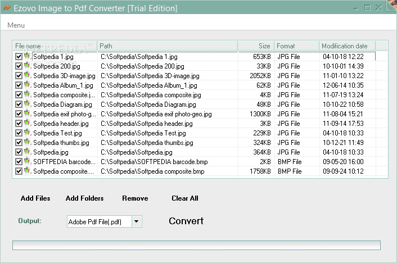This screenshot has height=263, width=397.
Task: Sort by File name column header
Action: click(x=55, y=46)
